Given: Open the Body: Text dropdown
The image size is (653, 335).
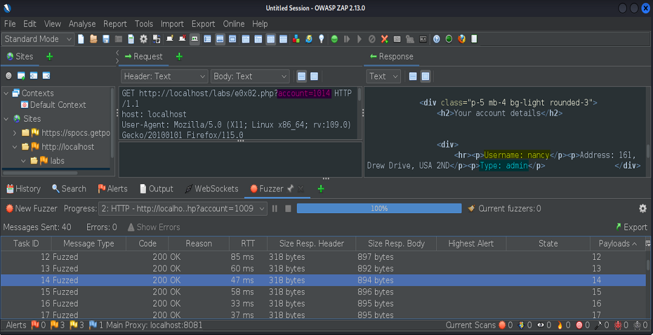Looking at the screenshot, I should tap(250, 76).
